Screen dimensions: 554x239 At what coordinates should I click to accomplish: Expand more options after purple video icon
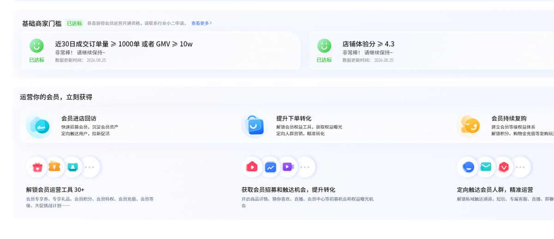305,167
